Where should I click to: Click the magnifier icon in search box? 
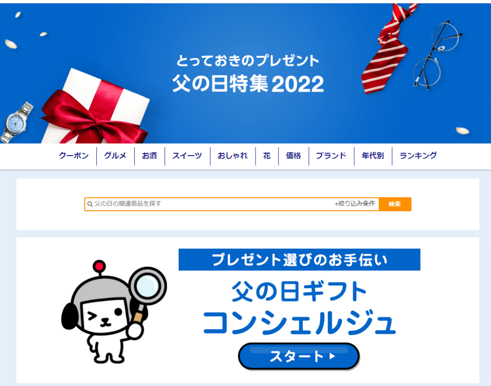point(90,204)
